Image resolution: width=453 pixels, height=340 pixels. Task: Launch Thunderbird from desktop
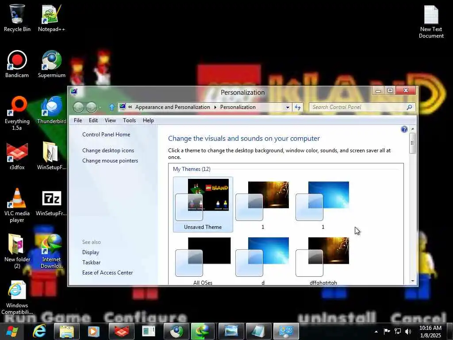[51, 110]
